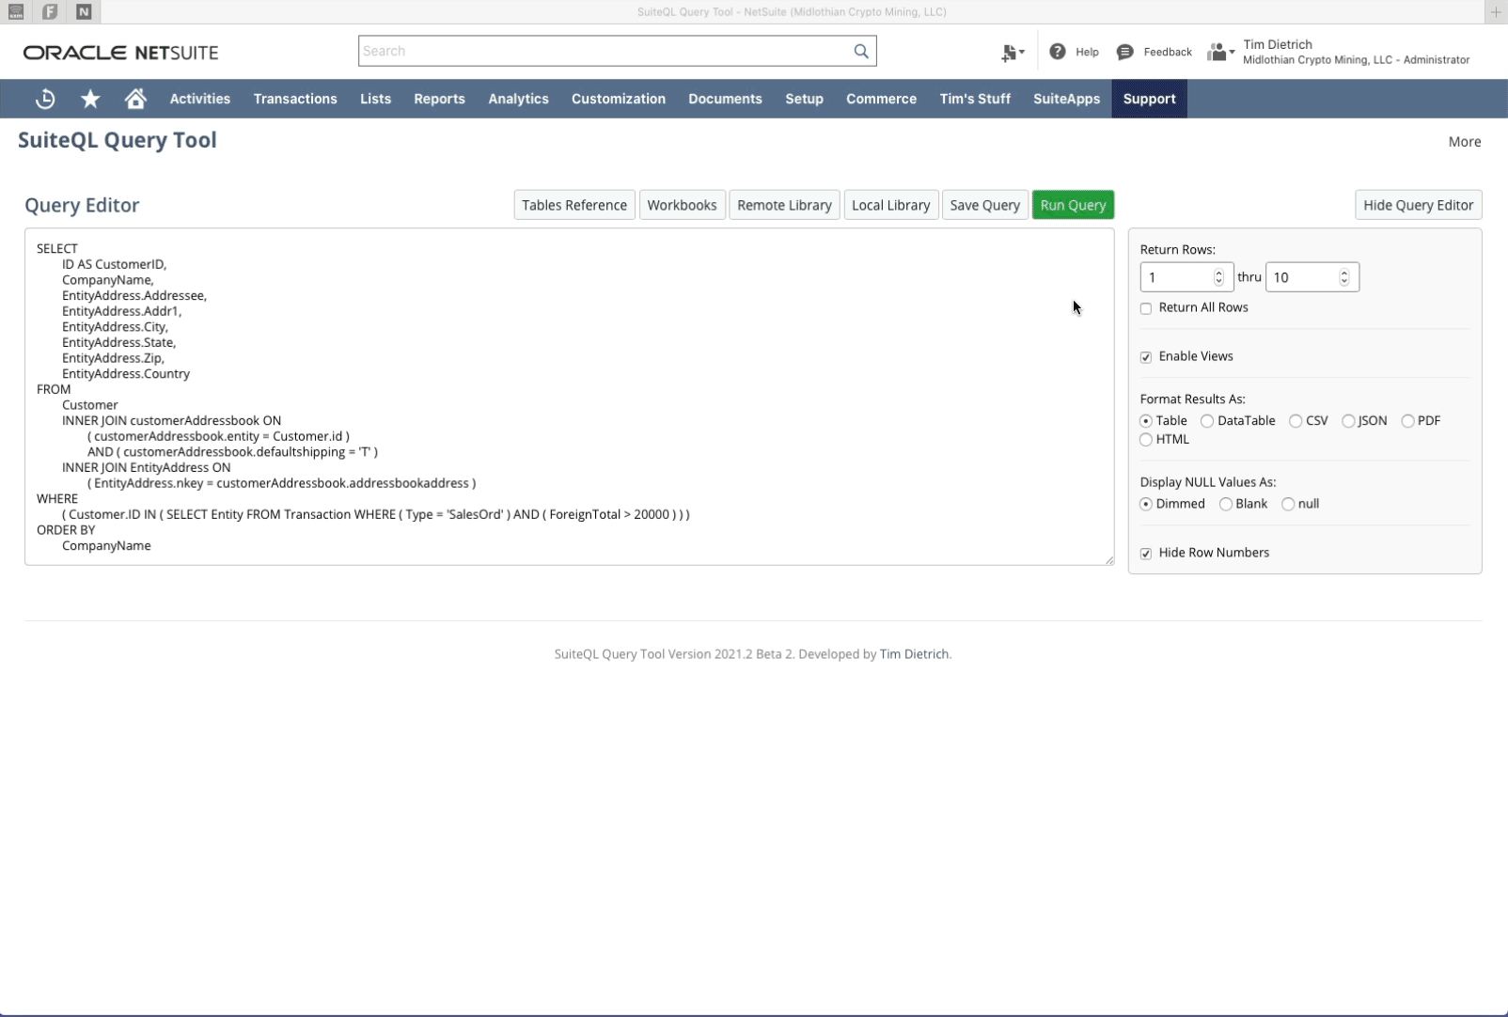Display NULL values as Blank

coord(1226,504)
